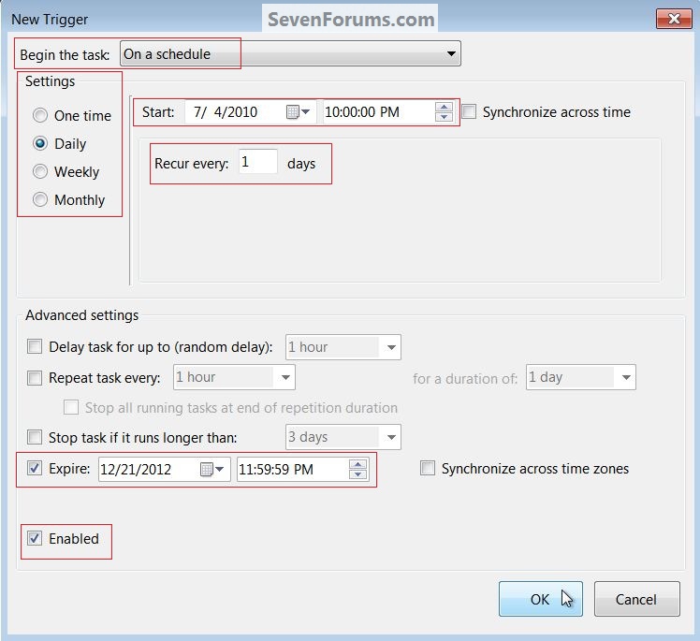The height and width of the screenshot is (641, 700).
Task: Expand the Repeat task every 1 hour dropdown
Action: pos(234,377)
